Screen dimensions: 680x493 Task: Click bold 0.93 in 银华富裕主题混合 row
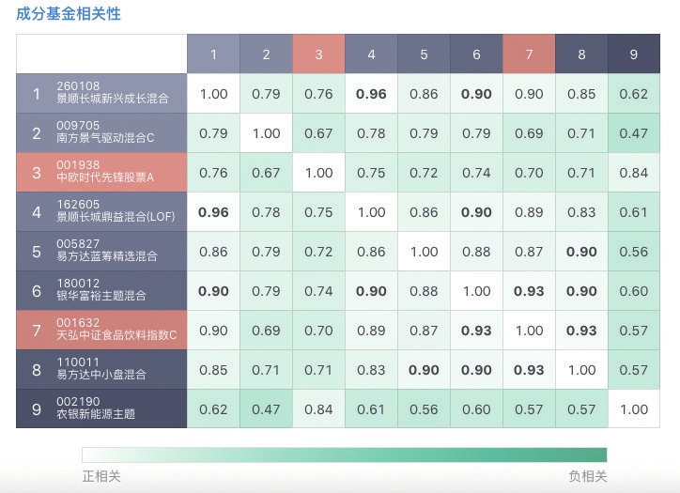click(x=529, y=291)
